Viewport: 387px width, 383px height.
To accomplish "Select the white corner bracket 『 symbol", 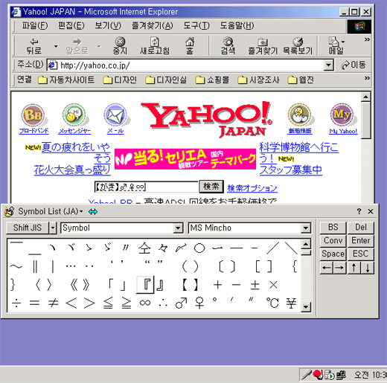I will [145, 285].
